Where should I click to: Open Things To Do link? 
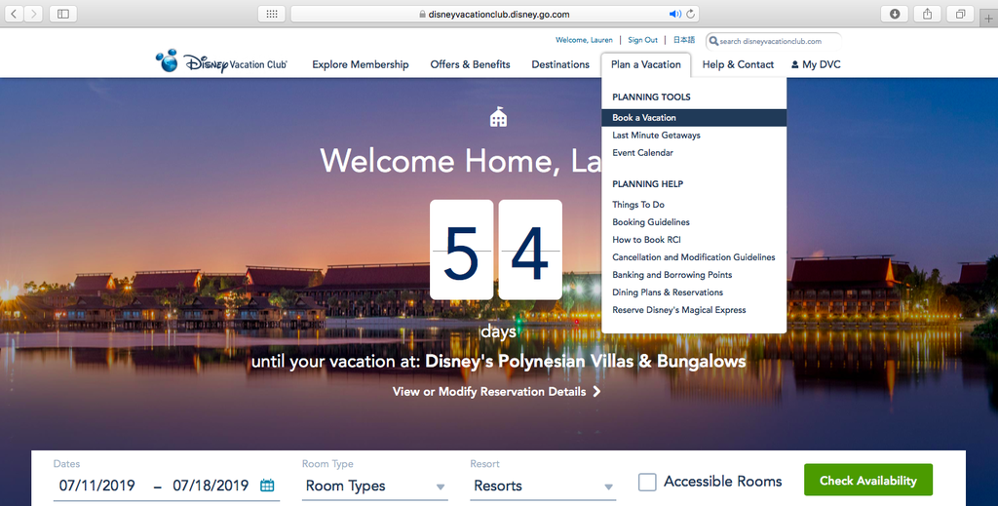pyautogui.click(x=638, y=205)
